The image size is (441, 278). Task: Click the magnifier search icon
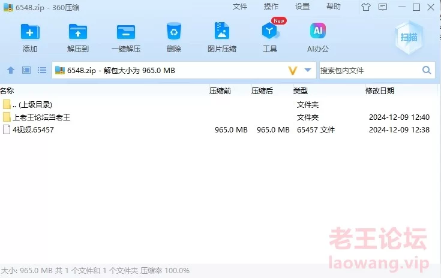[x=427, y=70]
